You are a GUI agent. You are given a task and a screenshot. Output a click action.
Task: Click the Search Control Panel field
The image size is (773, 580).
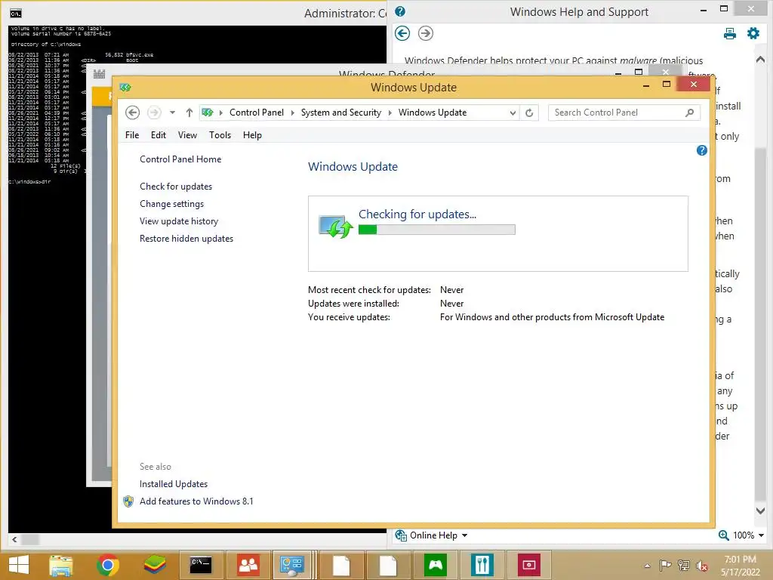coord(624,113)
